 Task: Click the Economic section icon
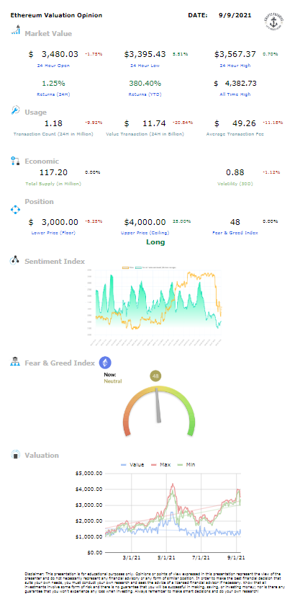15,161
